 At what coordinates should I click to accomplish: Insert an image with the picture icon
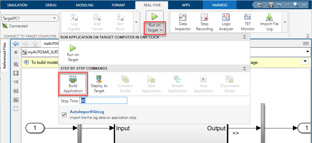click(x=16, y=100)
